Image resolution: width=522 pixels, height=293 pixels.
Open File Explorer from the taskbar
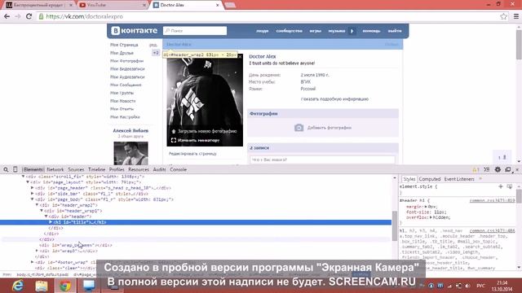point(42,286)
